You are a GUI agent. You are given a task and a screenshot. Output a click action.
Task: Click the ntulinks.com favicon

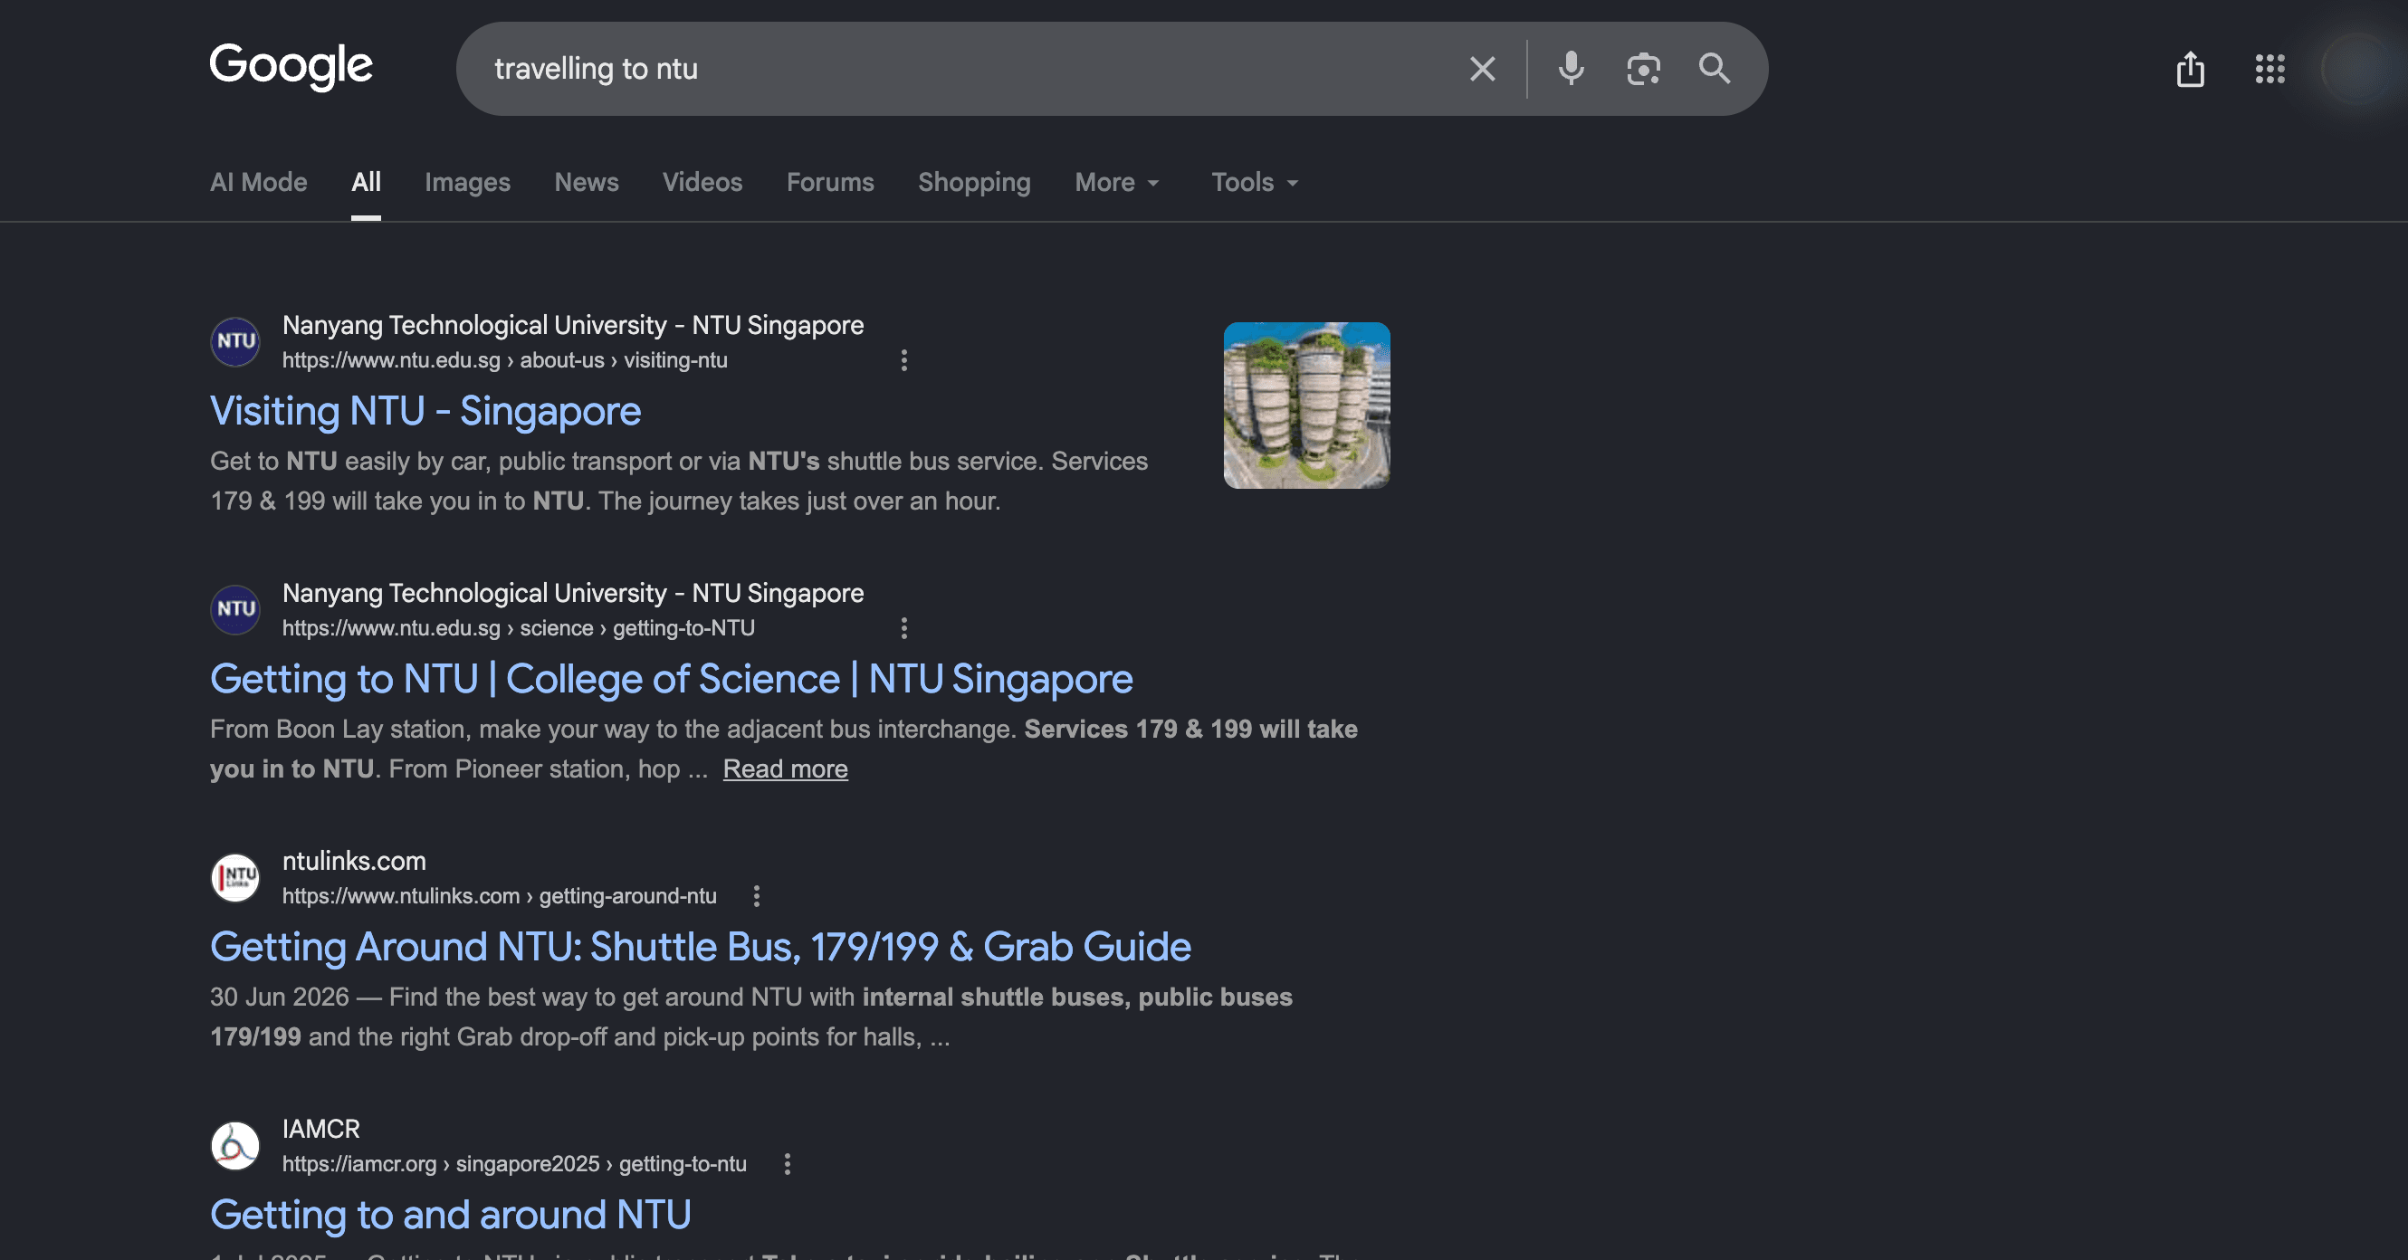point(235,878)
